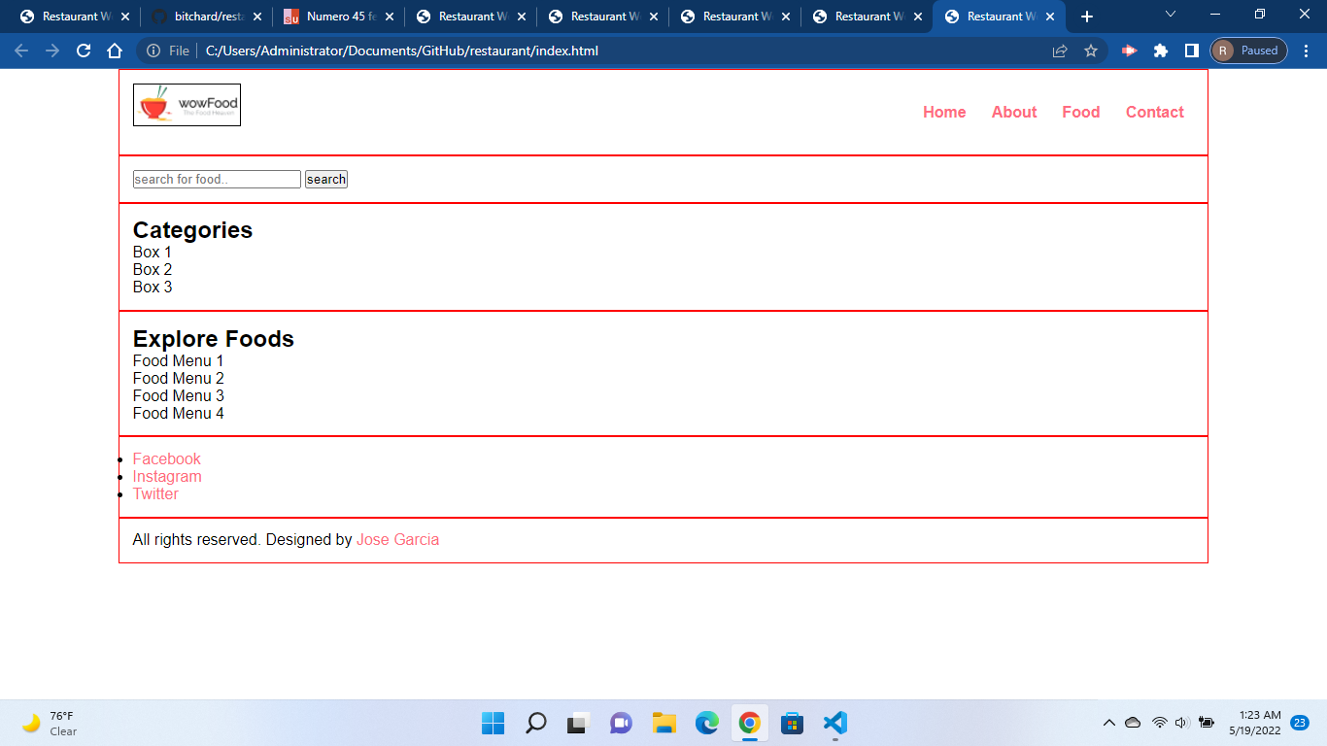Go back using the browser back arrow
Image resolution: width=1327 pixels, height=746 pixels.
tap(21, 51)
